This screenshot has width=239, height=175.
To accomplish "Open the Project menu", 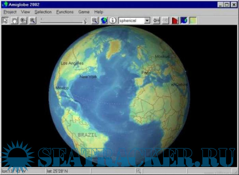I will point(10,12).
